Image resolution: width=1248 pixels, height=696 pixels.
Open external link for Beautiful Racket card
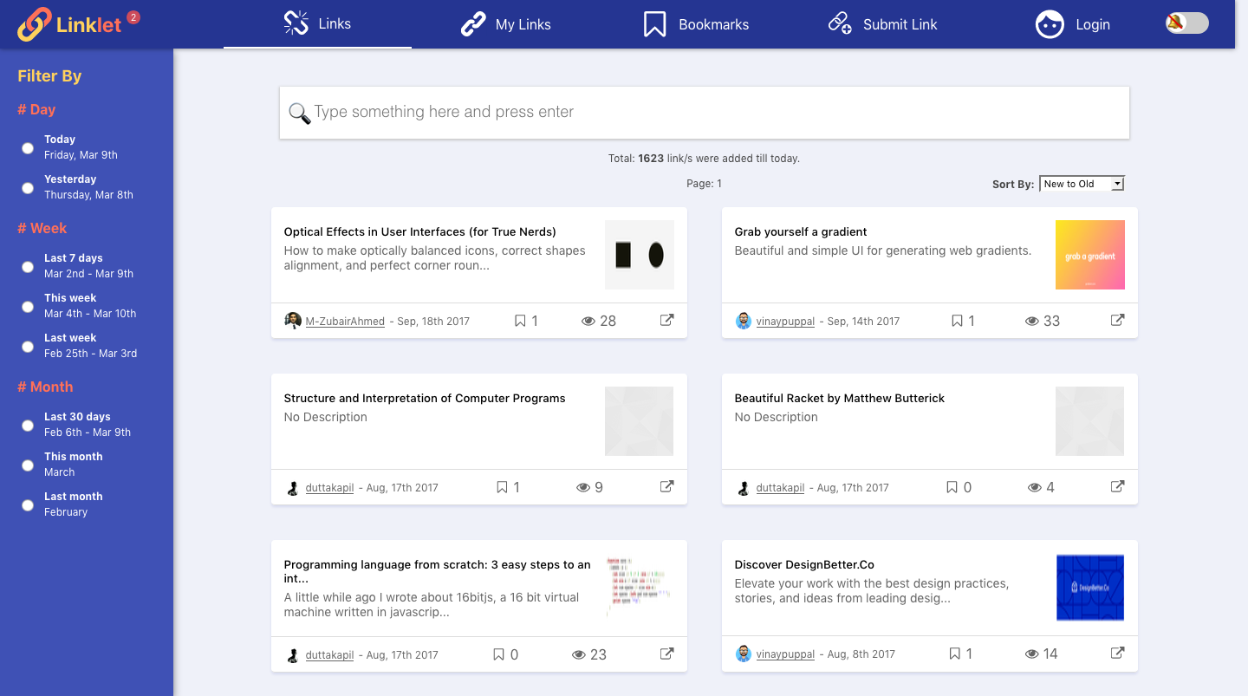click(1117, 486)
